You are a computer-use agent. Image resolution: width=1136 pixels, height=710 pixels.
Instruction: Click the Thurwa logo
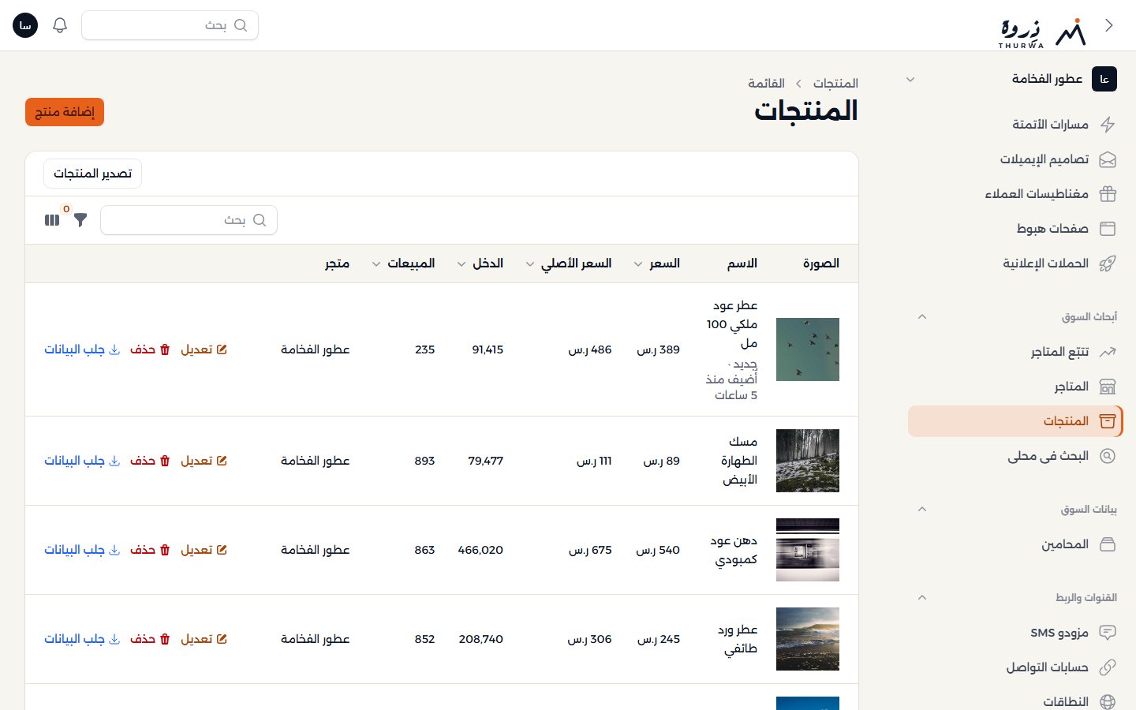pyautogui.click(x=1042, y=33)
